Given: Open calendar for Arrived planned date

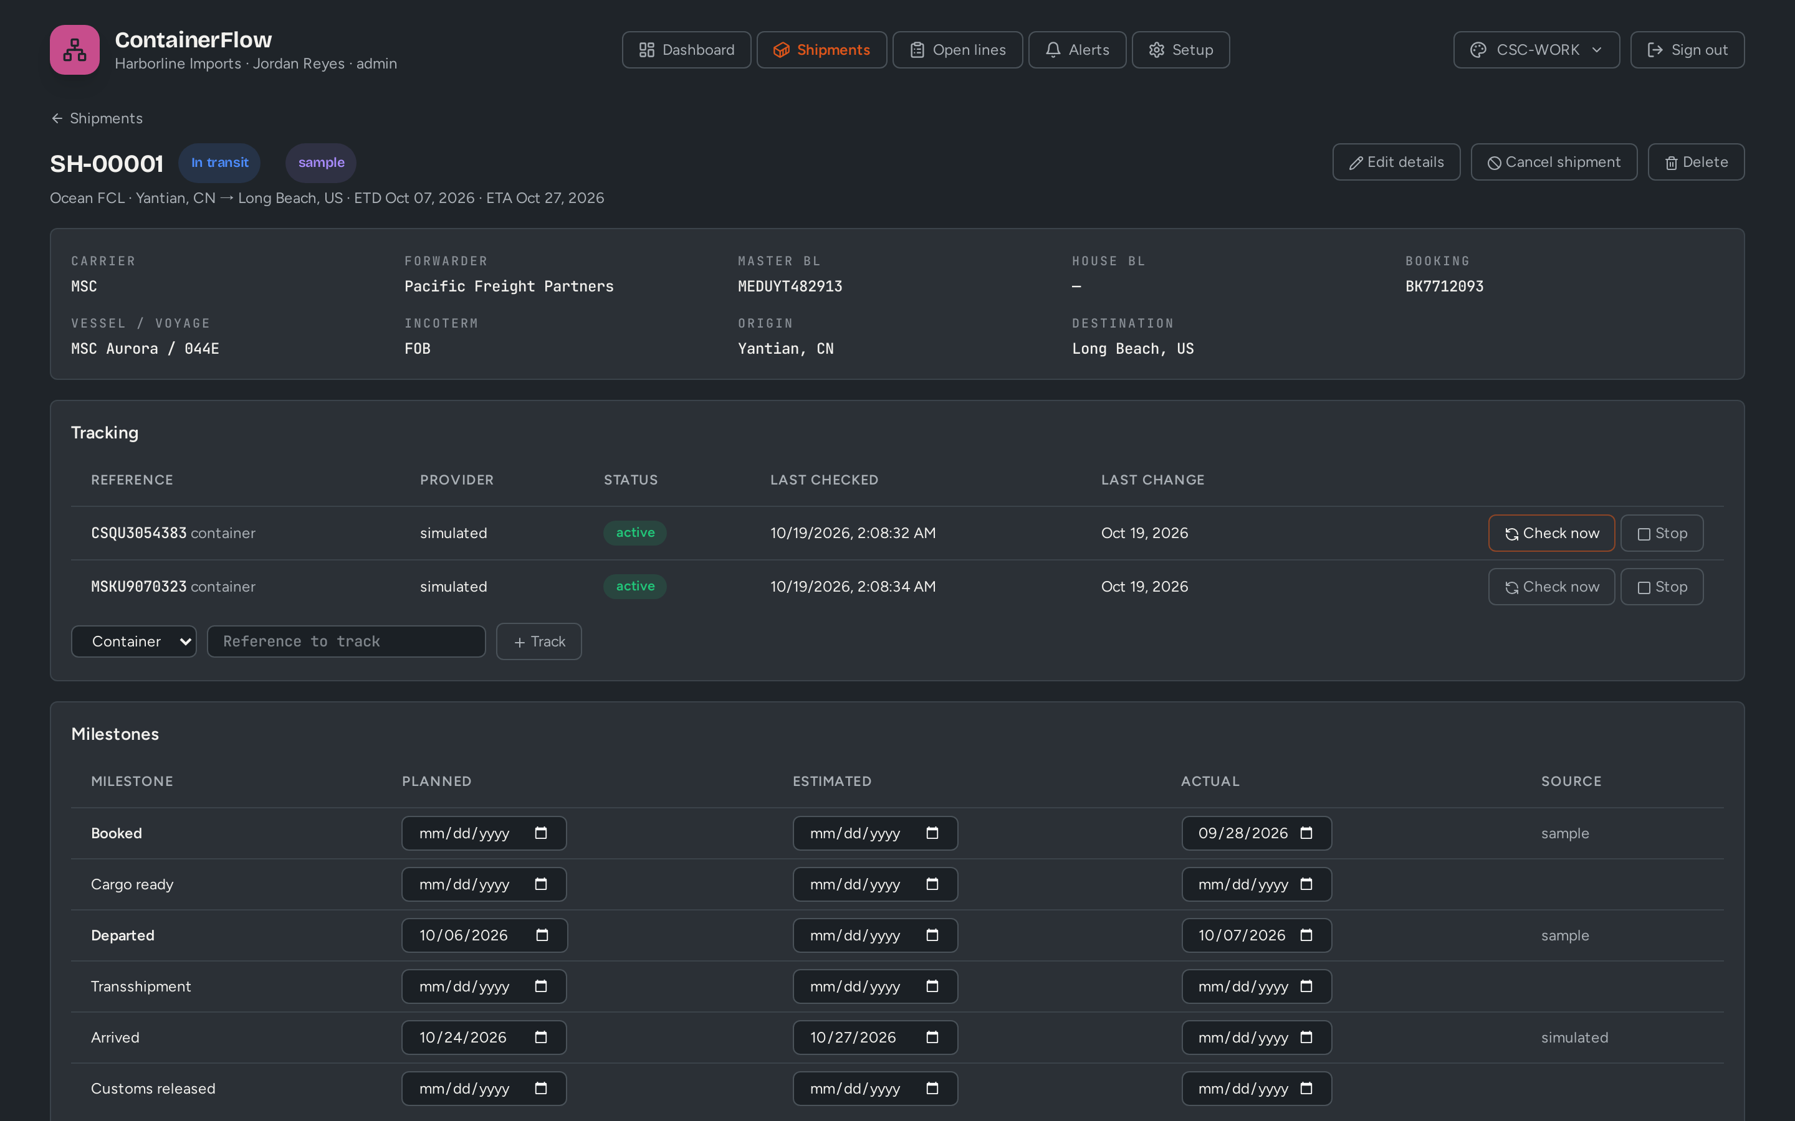Looking at the screenshot, I should (x=541, y=1038).
